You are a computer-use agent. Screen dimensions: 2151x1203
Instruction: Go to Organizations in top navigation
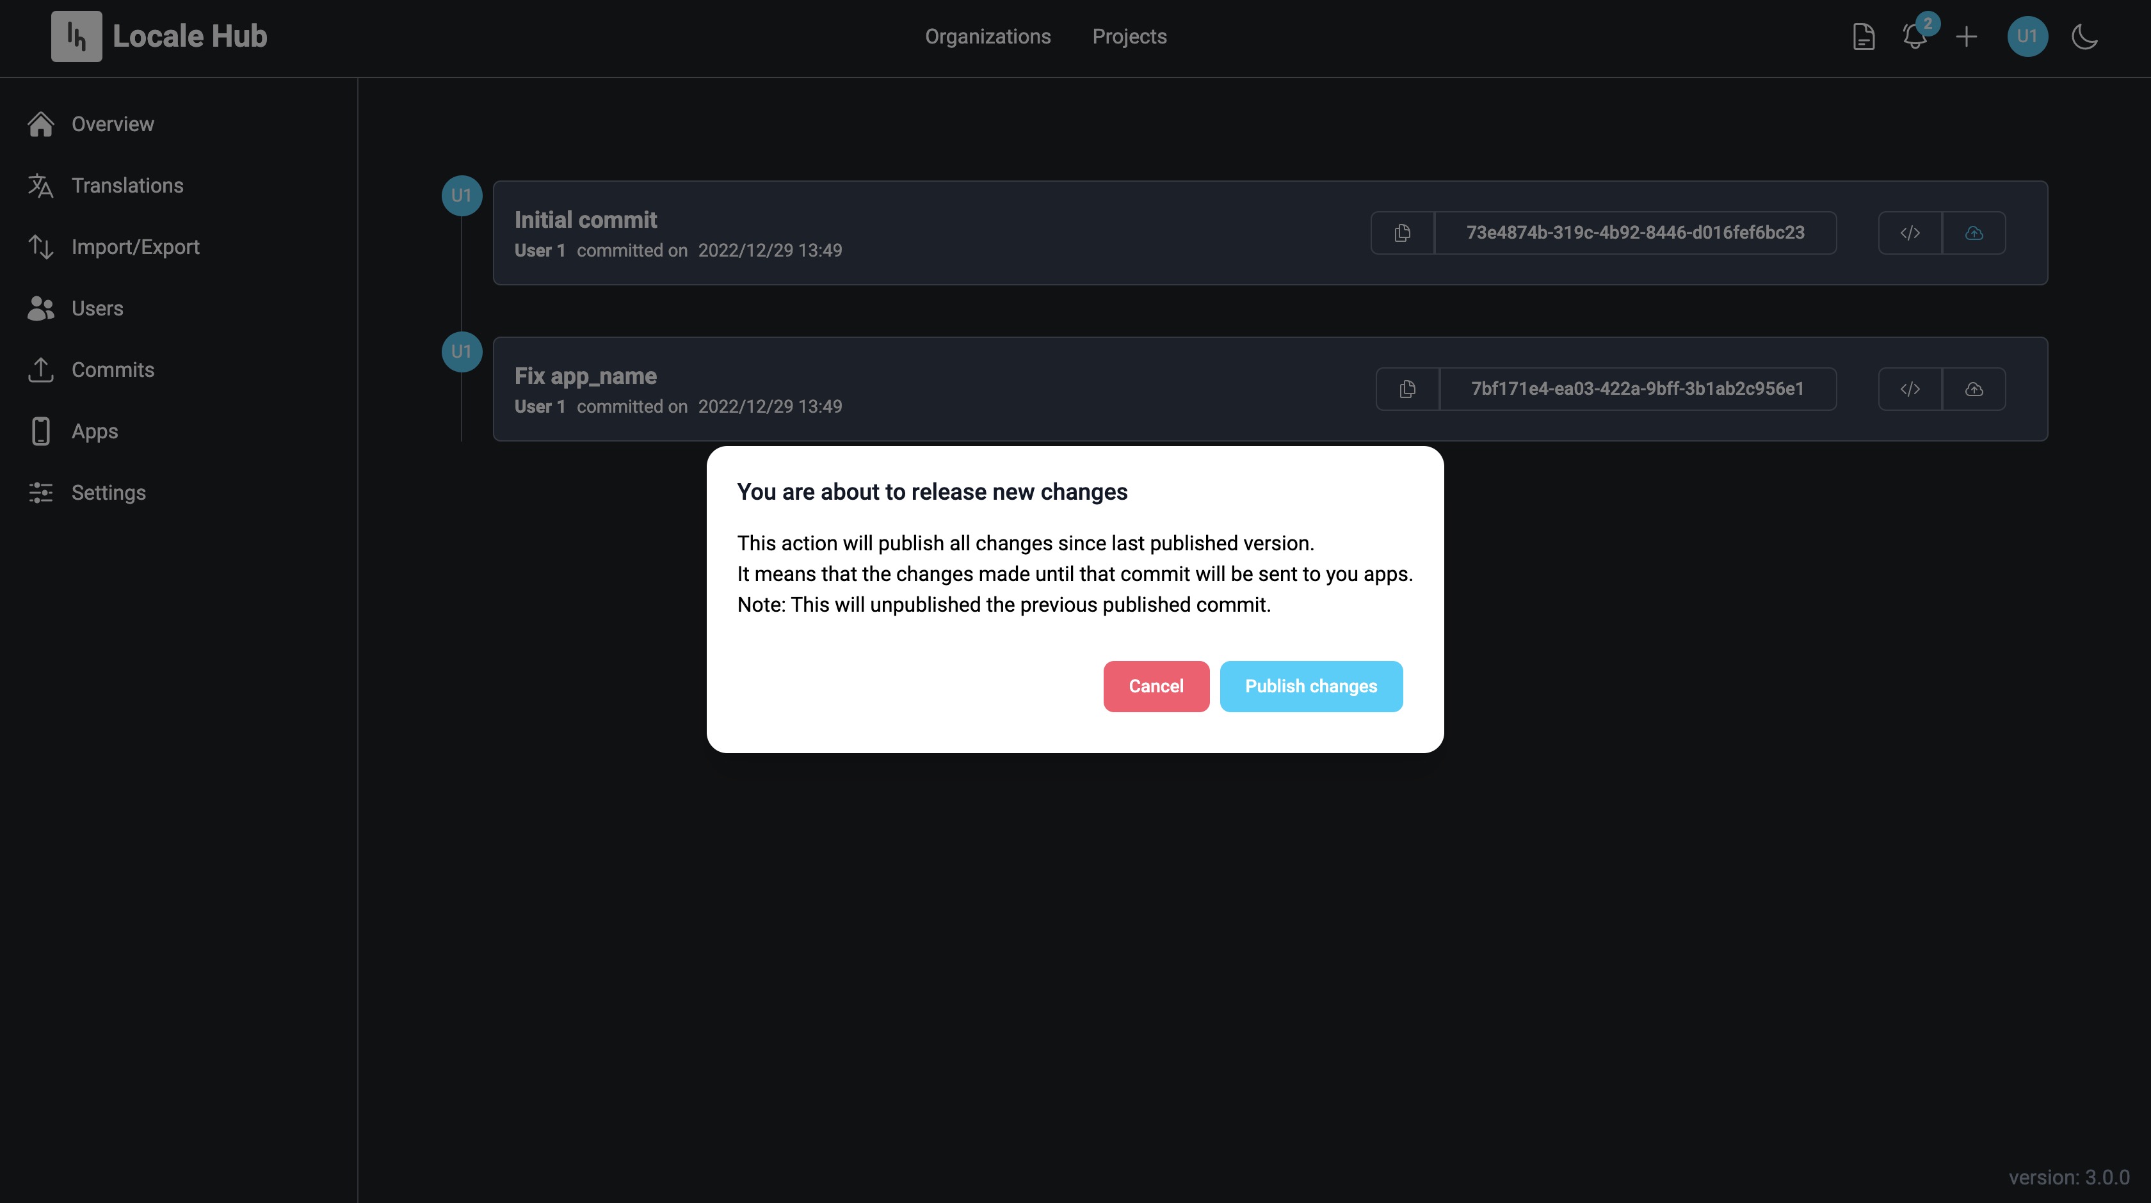[x=987, y=36]
